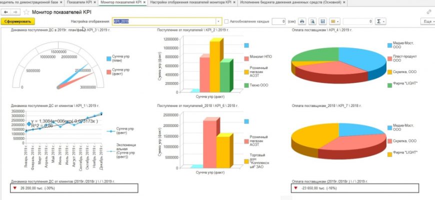Add page to favorites with star
The image size is (435, 200).
25,11
